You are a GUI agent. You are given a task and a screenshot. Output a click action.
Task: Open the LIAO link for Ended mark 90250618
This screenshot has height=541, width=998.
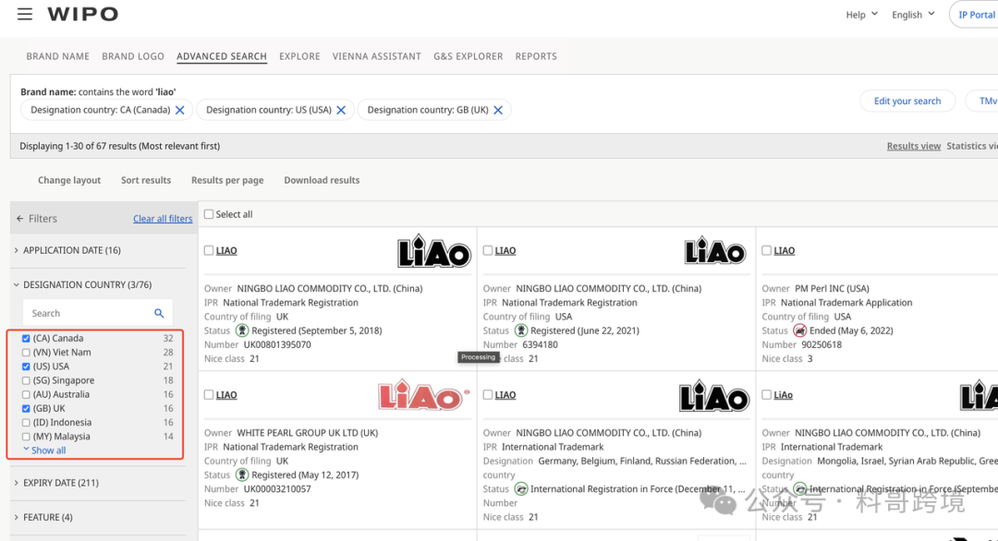[x=785, y=250]
